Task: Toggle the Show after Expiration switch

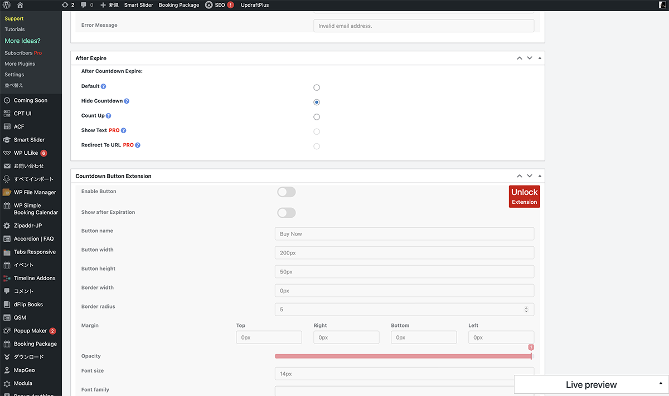Action: (x=286, y=213)
